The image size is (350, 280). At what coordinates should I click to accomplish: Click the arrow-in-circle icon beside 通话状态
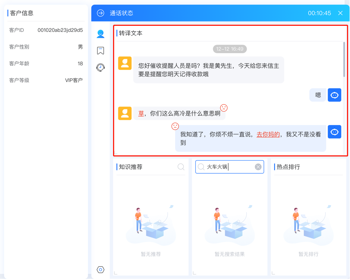(100, 13)
